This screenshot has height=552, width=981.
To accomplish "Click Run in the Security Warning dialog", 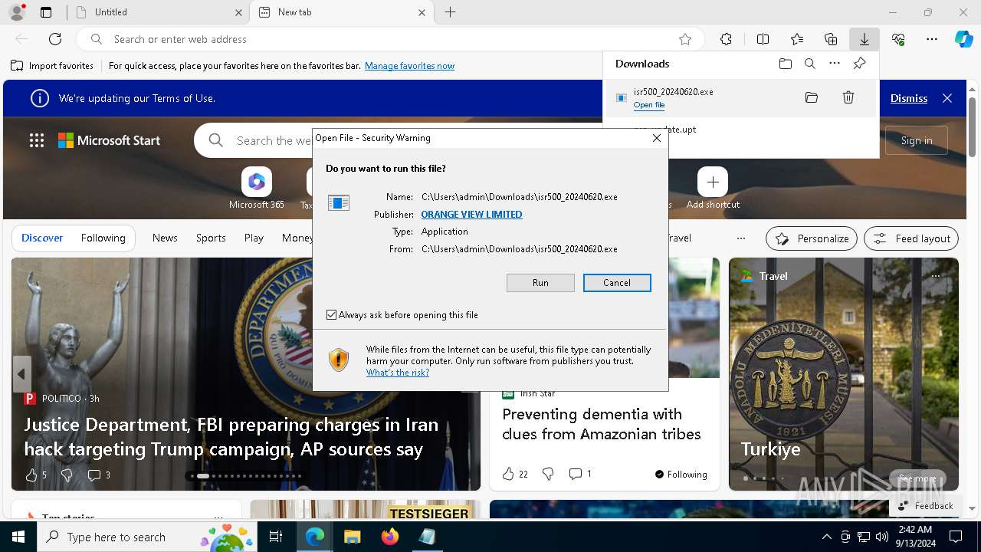I will [x=540, y=283].
